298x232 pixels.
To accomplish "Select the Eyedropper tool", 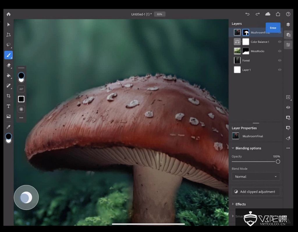I will click(8, 126).
